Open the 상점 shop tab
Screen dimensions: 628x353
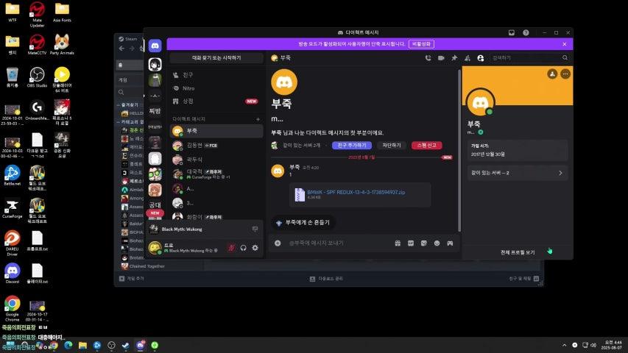(x=216, y=101)
